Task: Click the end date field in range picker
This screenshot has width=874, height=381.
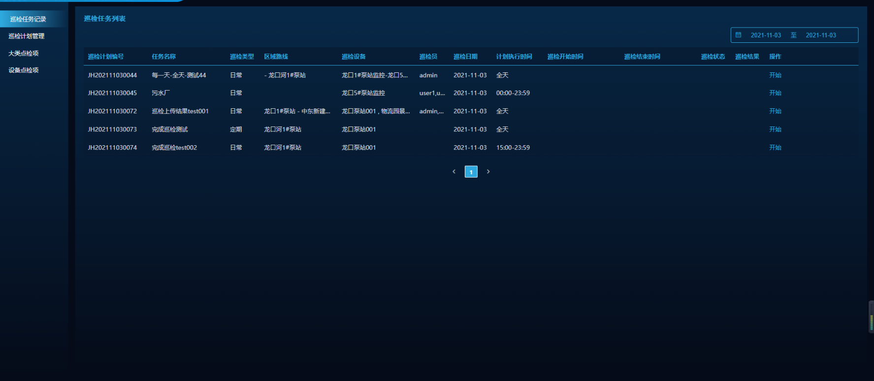Action: point(820,35)
